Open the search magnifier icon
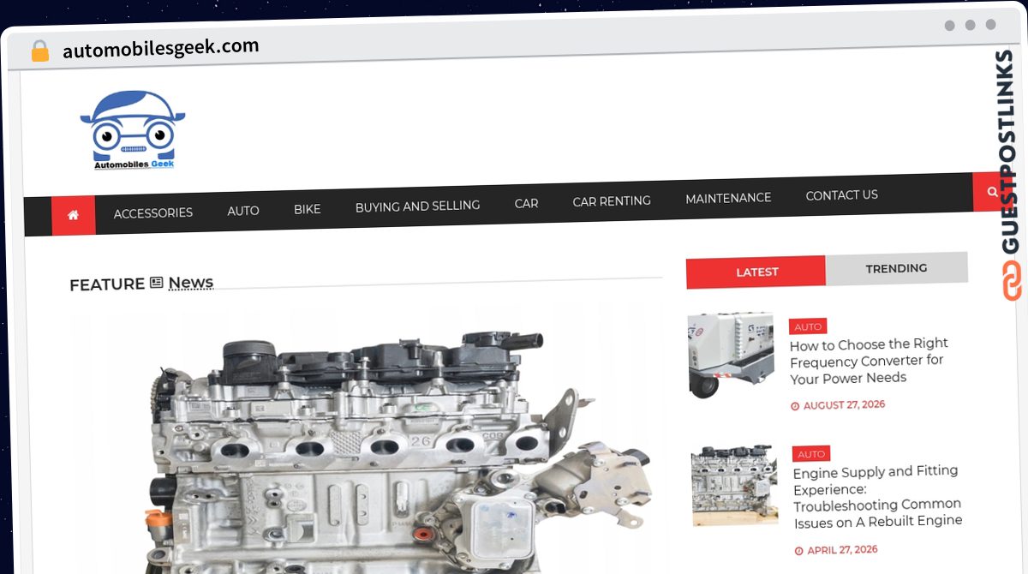This screenshot has width=1028, height=574. 992,193
